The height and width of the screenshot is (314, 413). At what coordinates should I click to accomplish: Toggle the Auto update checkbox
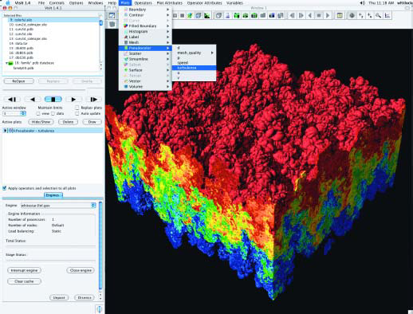(77, 113)
